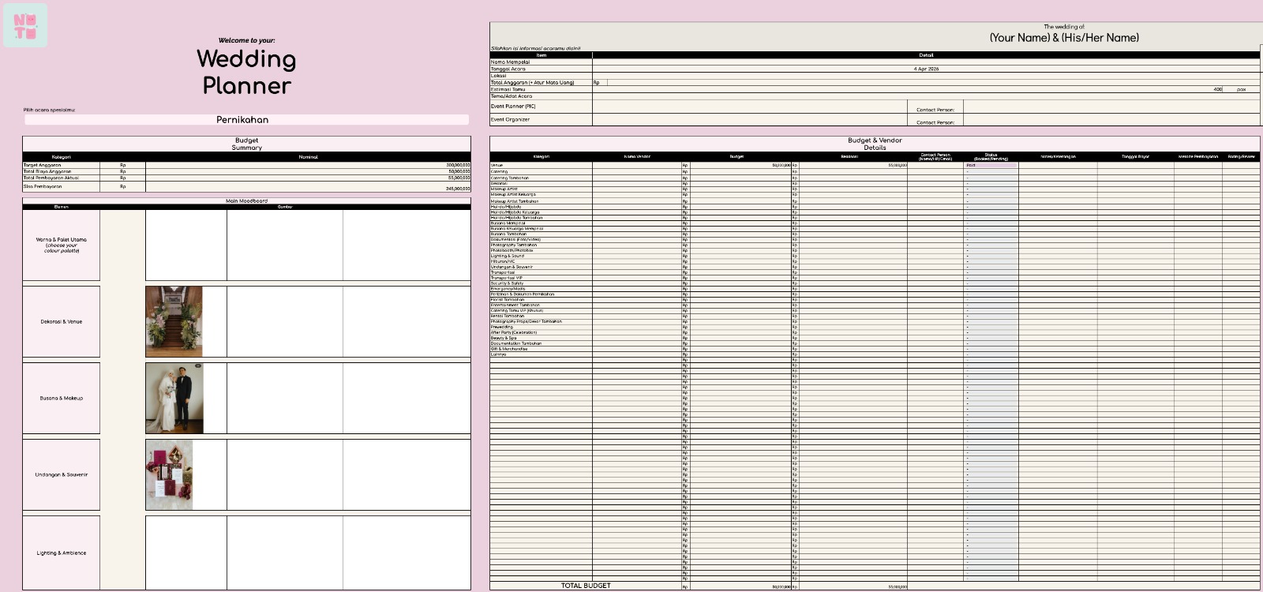The width and height of the screenshot is (1263, 592).
Task: Open the Venue row Paid status dropdown
Action: pos(991,165)
